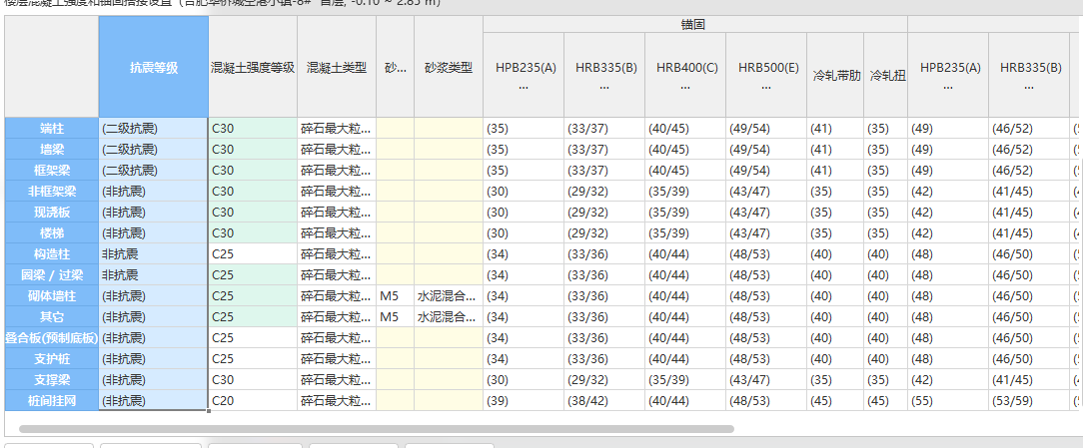Select the 构造柱 row header
Viewport: 1083px width, 448px height.
[x=52, y=254]
